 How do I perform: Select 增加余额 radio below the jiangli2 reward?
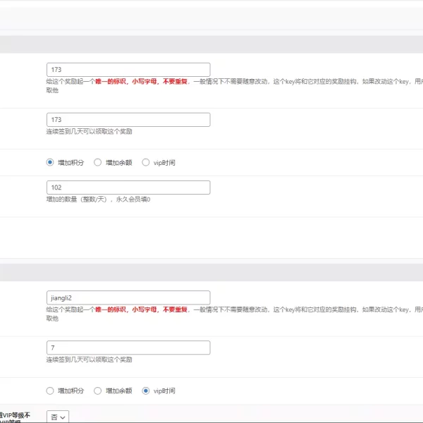(97, 391)
